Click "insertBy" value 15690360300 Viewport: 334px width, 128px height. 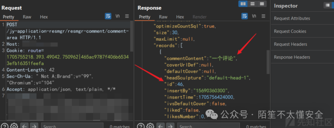(x=211, y=91)
